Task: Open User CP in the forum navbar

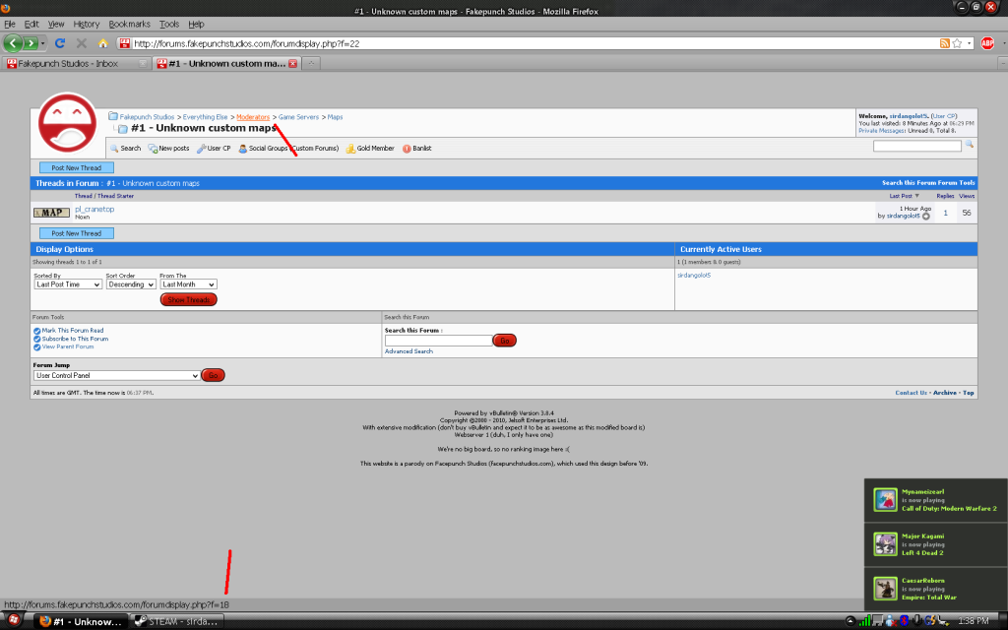Action: click(214, 149)
